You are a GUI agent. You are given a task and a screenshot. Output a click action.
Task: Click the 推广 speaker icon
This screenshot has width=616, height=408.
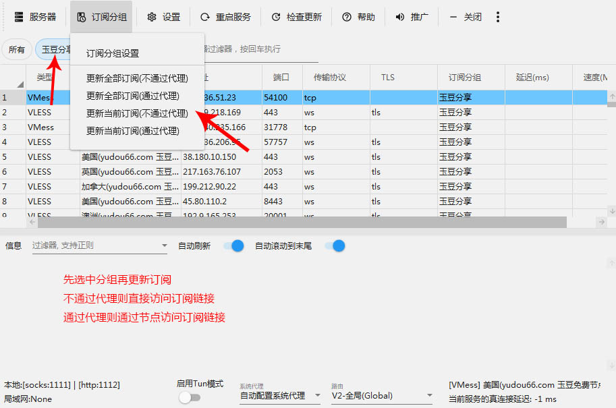tap(400, 17)
